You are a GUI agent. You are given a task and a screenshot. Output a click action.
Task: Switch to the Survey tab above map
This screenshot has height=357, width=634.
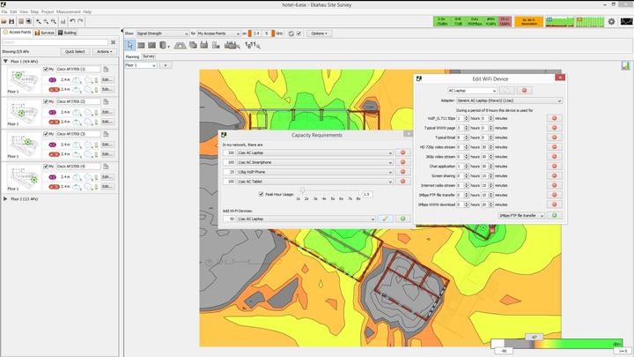pyautogui.click(x=149, y=56)
